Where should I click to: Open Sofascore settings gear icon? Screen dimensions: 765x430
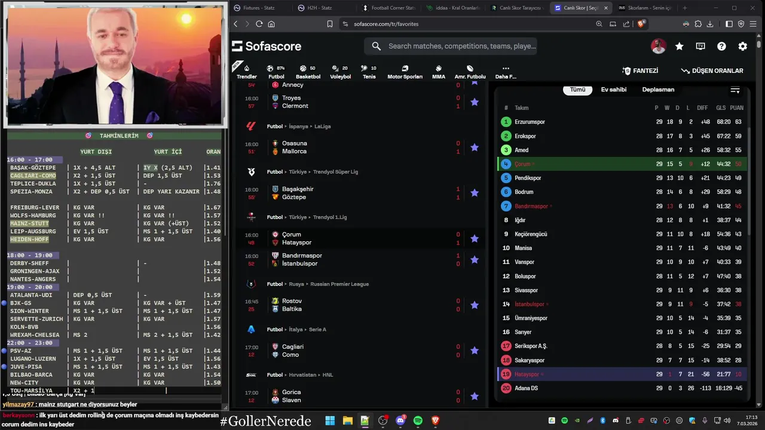(x=742, y=46)
